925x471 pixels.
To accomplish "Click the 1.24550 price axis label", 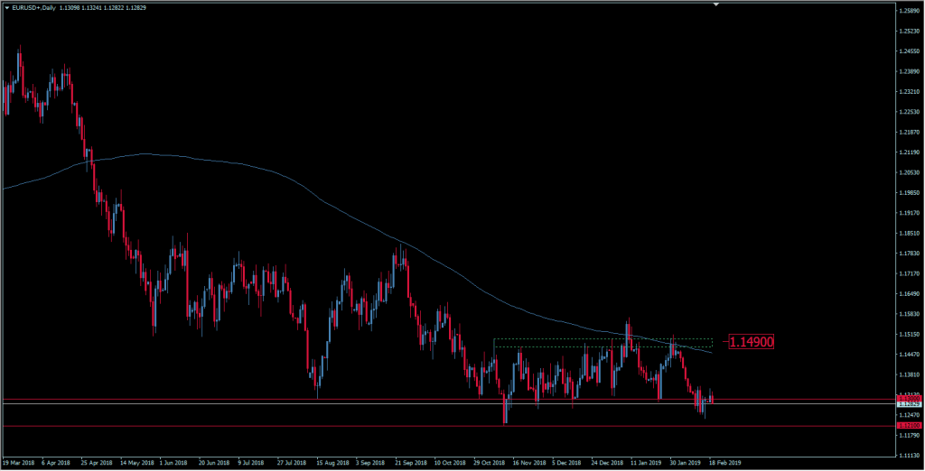I will [x=910, y=51].
